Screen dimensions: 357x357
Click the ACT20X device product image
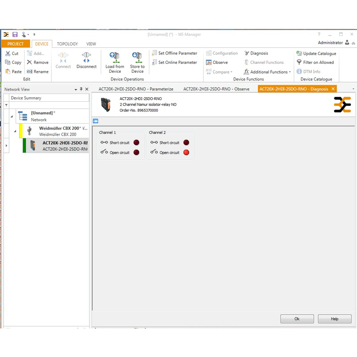[106, 104]
